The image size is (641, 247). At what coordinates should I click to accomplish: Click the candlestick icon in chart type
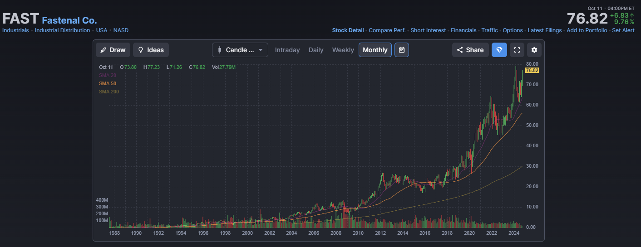pos(220,50)
